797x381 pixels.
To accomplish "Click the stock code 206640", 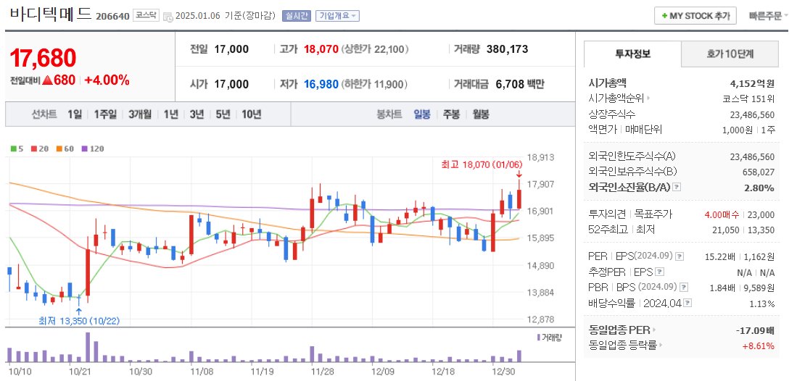I will click(112, 16).
